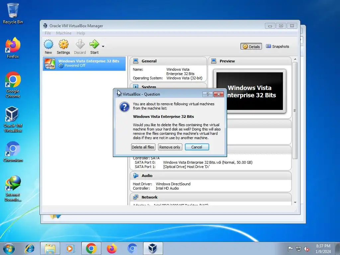
Task: Open the Firefox desktop shortcut
Action: click(13, 48)
